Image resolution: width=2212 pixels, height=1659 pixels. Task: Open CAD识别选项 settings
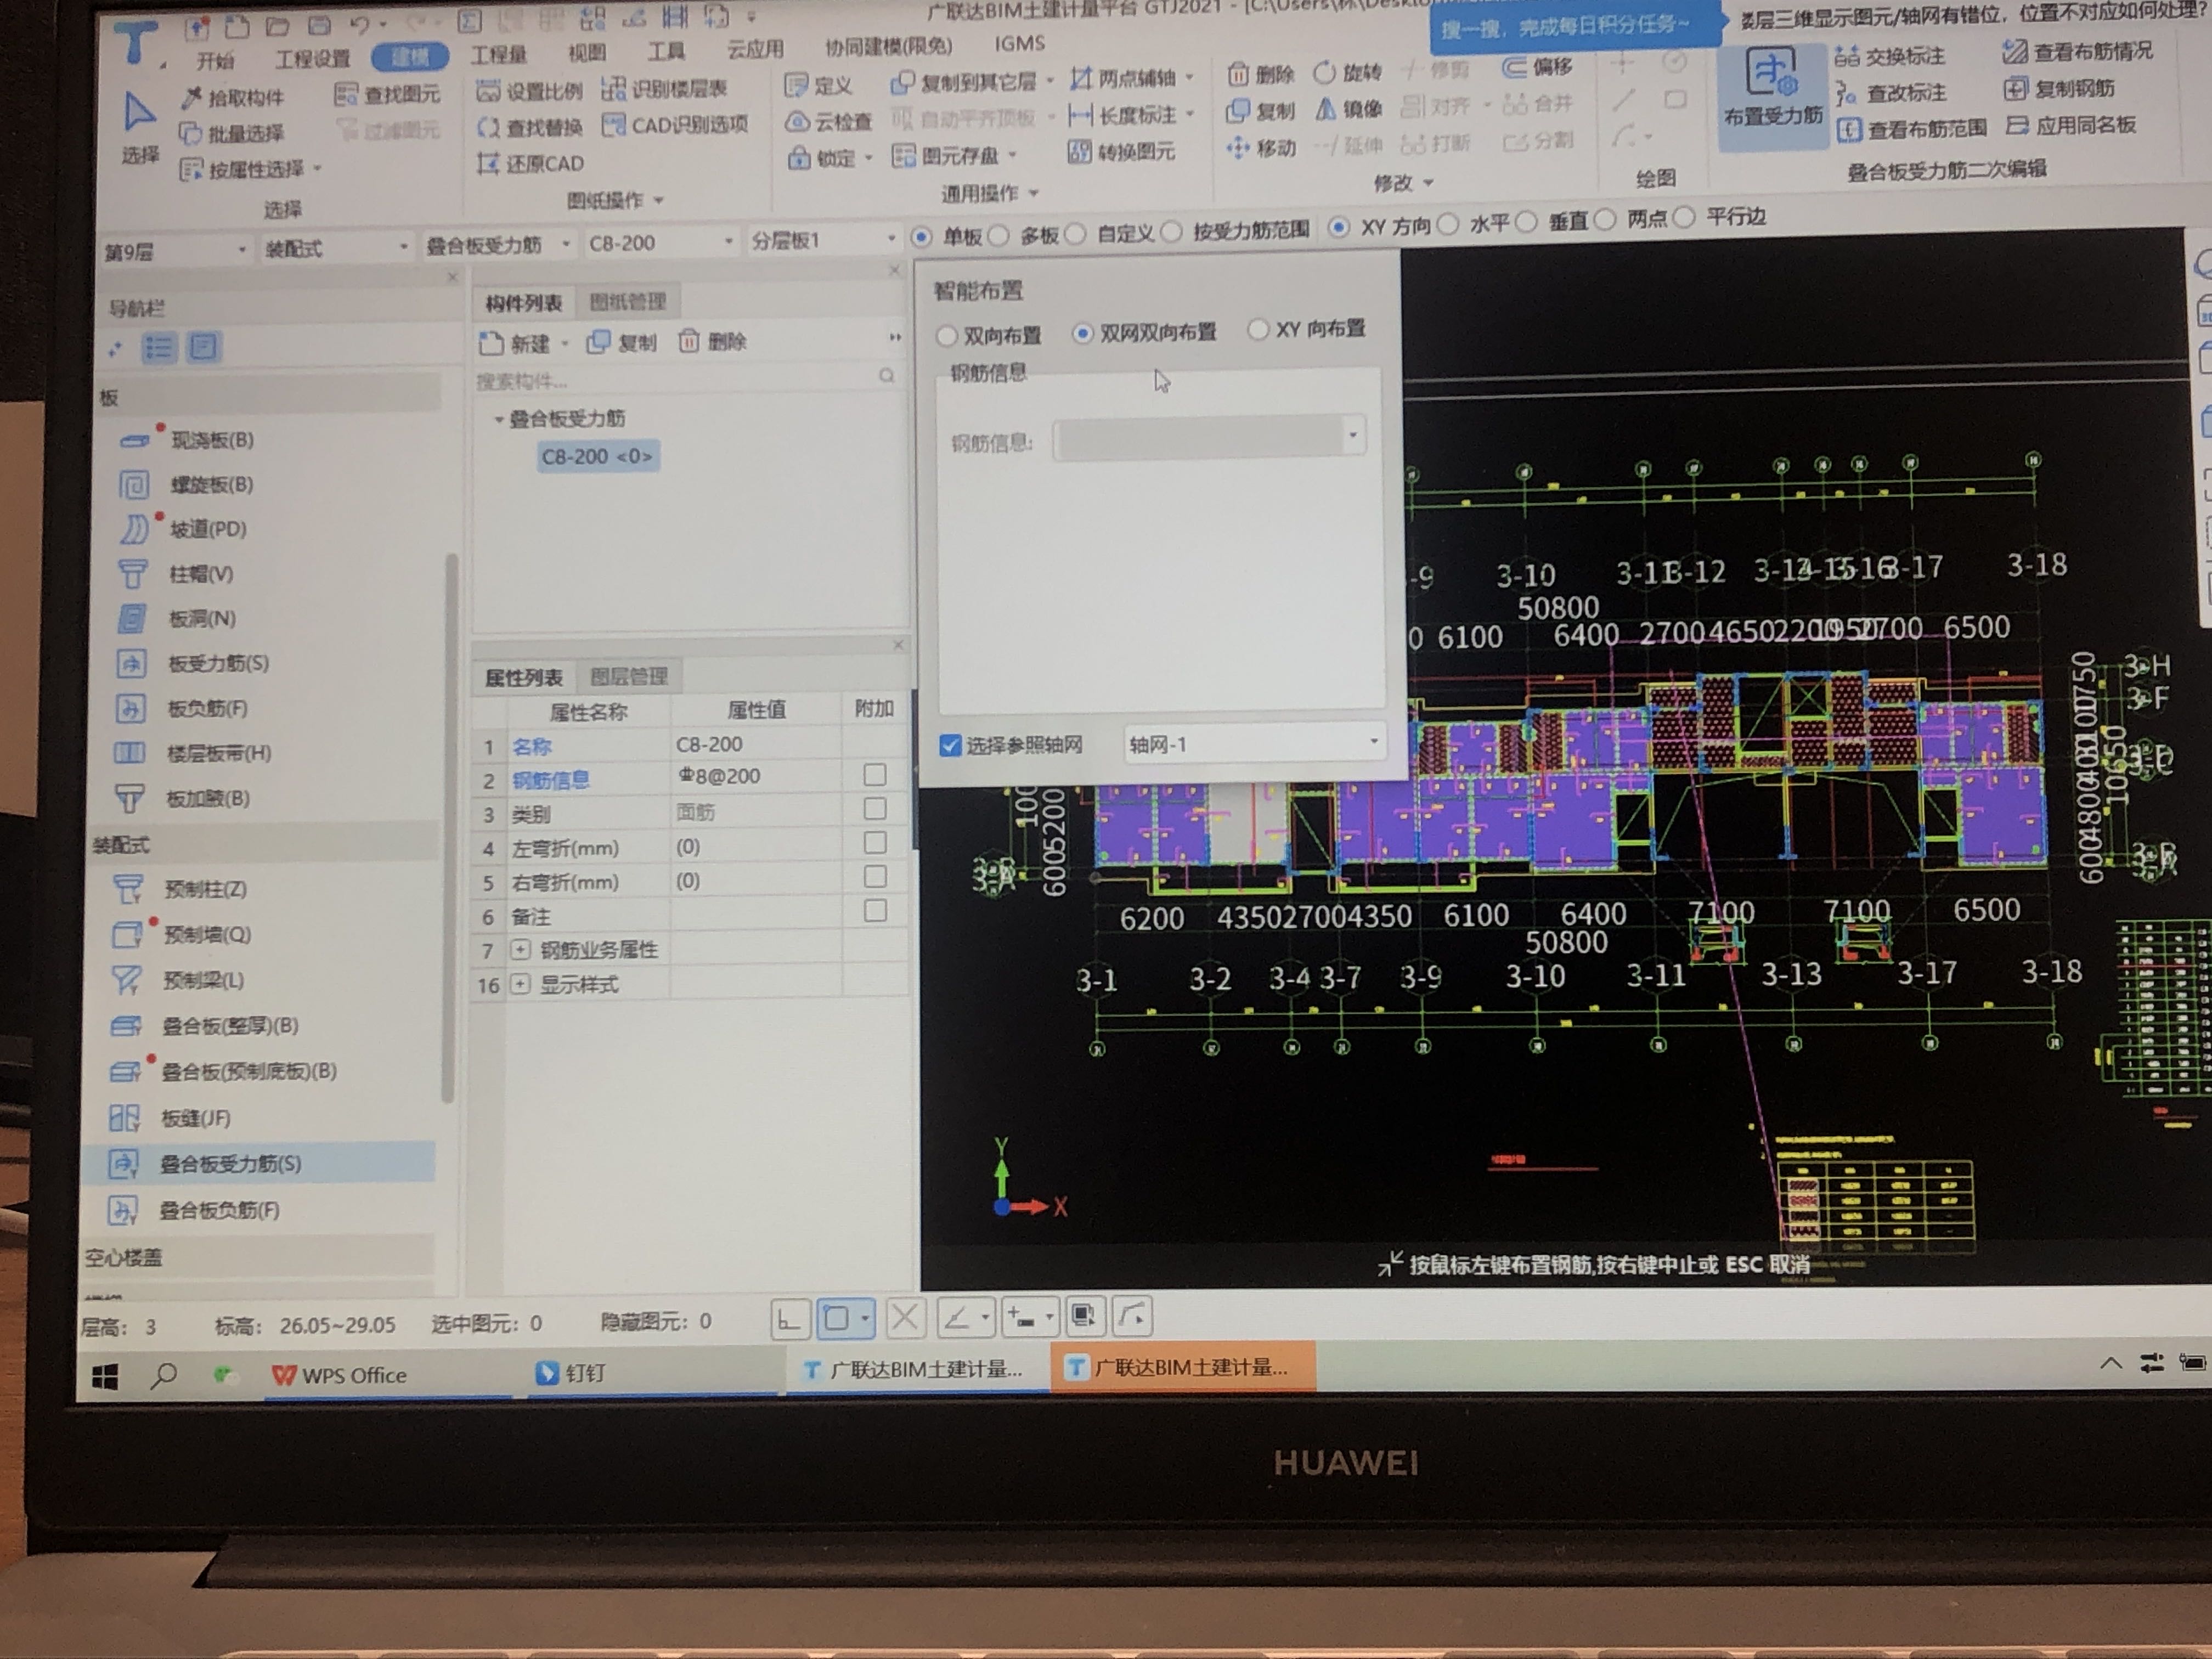675,125
